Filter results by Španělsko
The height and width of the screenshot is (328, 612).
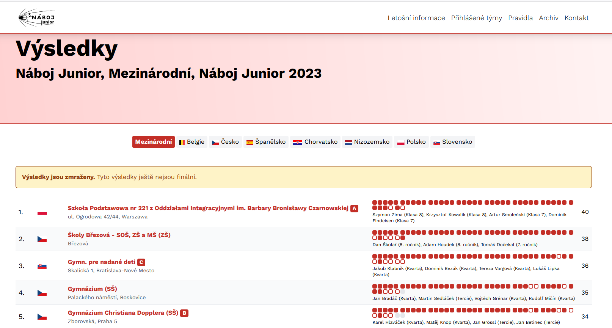coord(266,142)
